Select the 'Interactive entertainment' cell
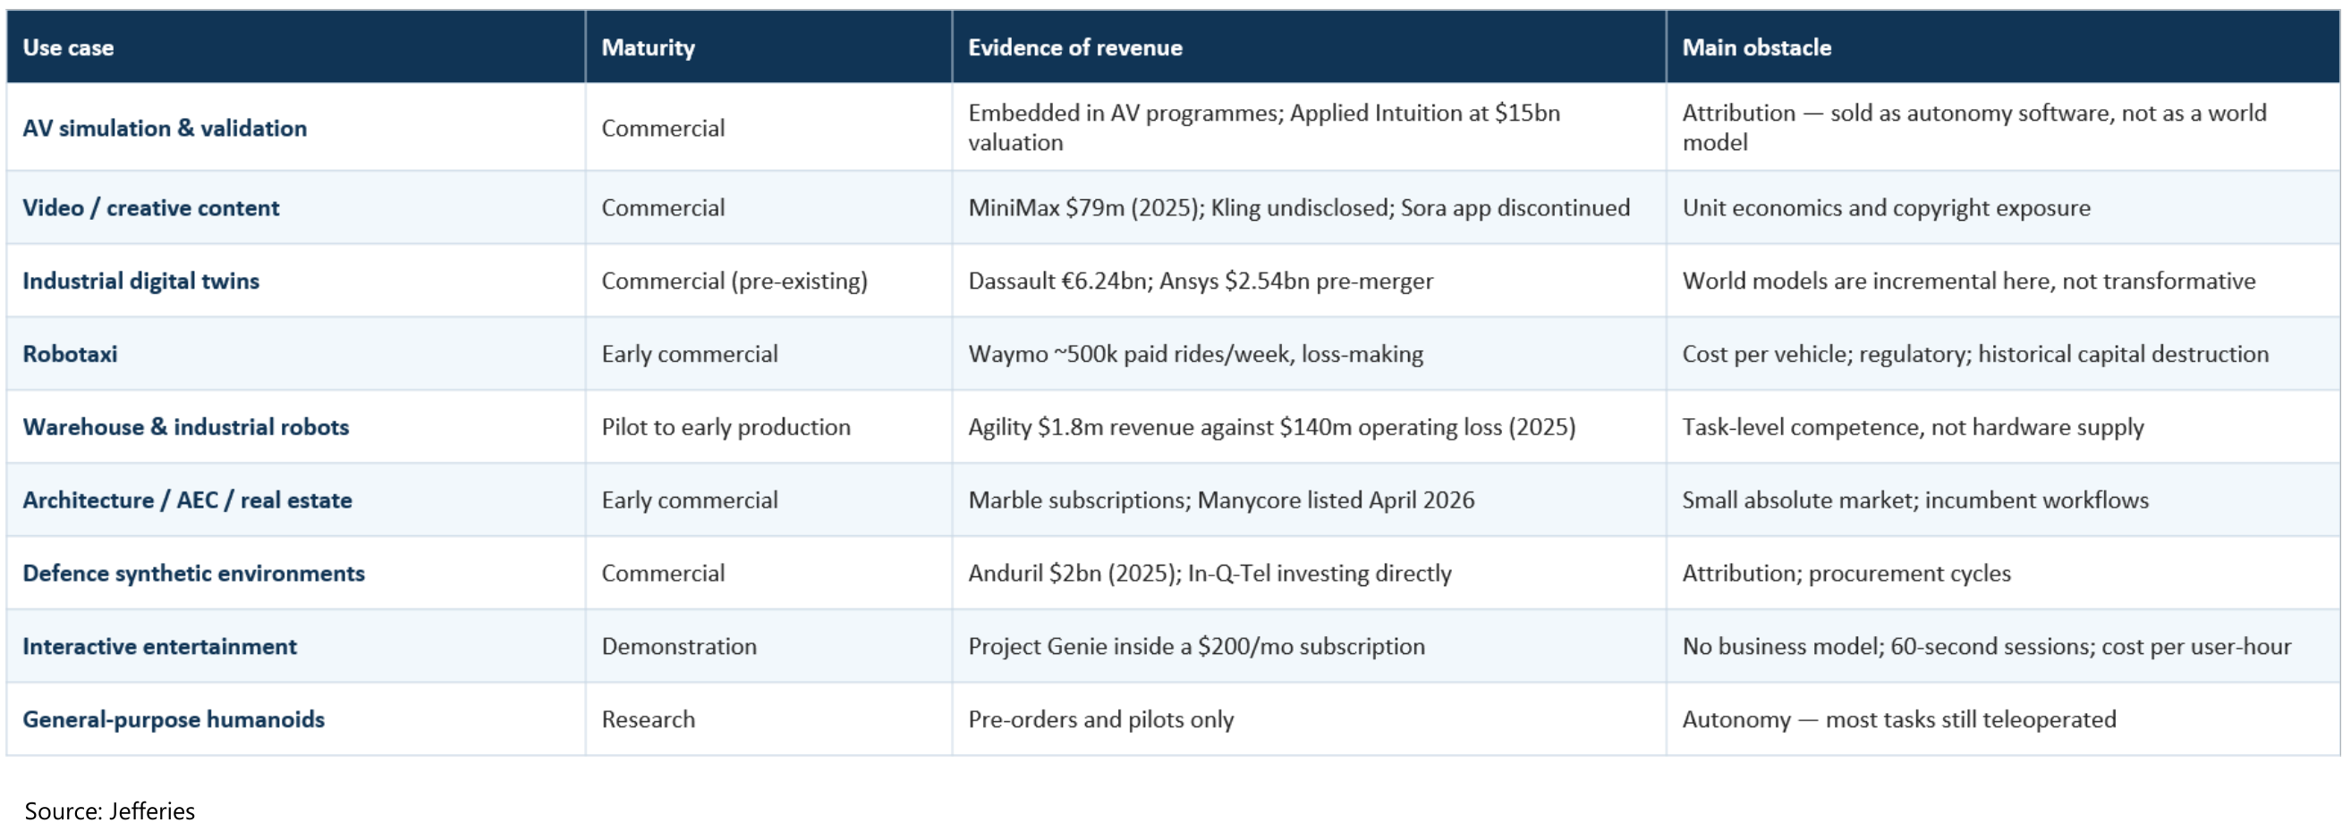Viewport: 2351px width, 831px height. tap(296, 646)
